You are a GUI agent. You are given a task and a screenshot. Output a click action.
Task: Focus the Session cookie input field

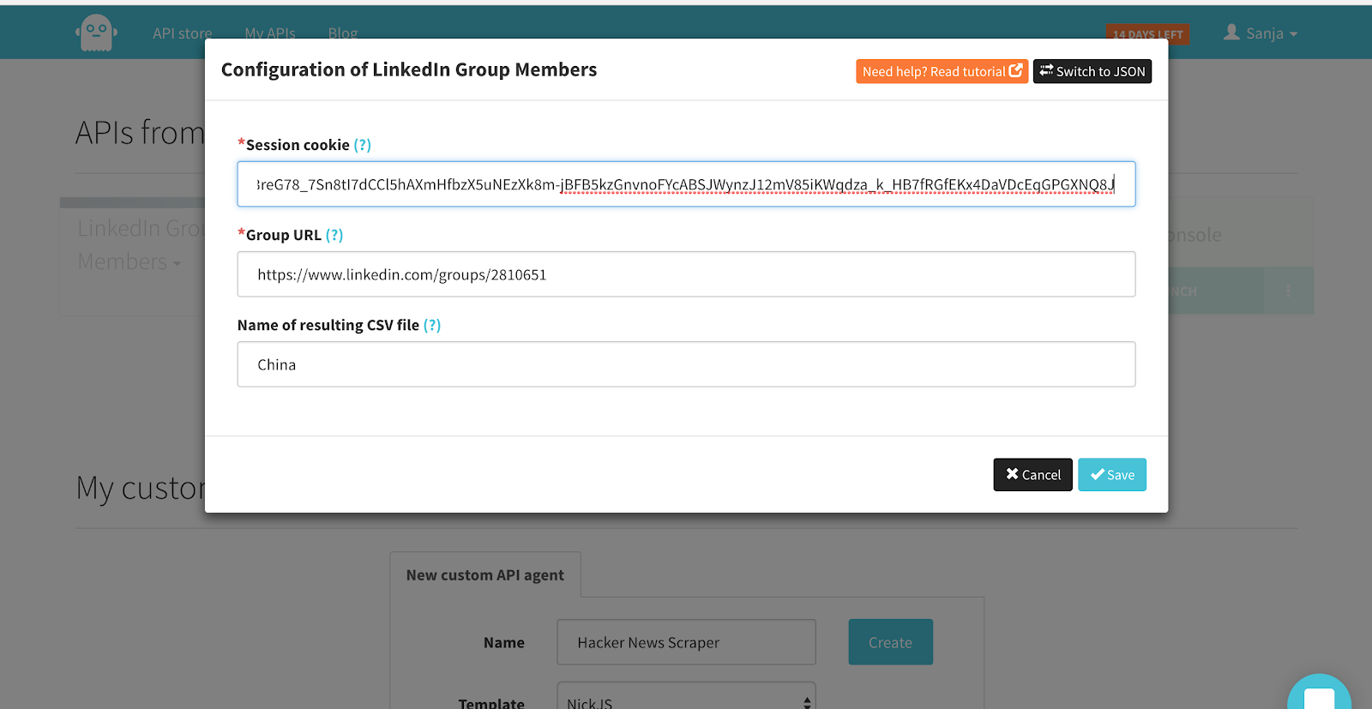(x=686, y=184)
